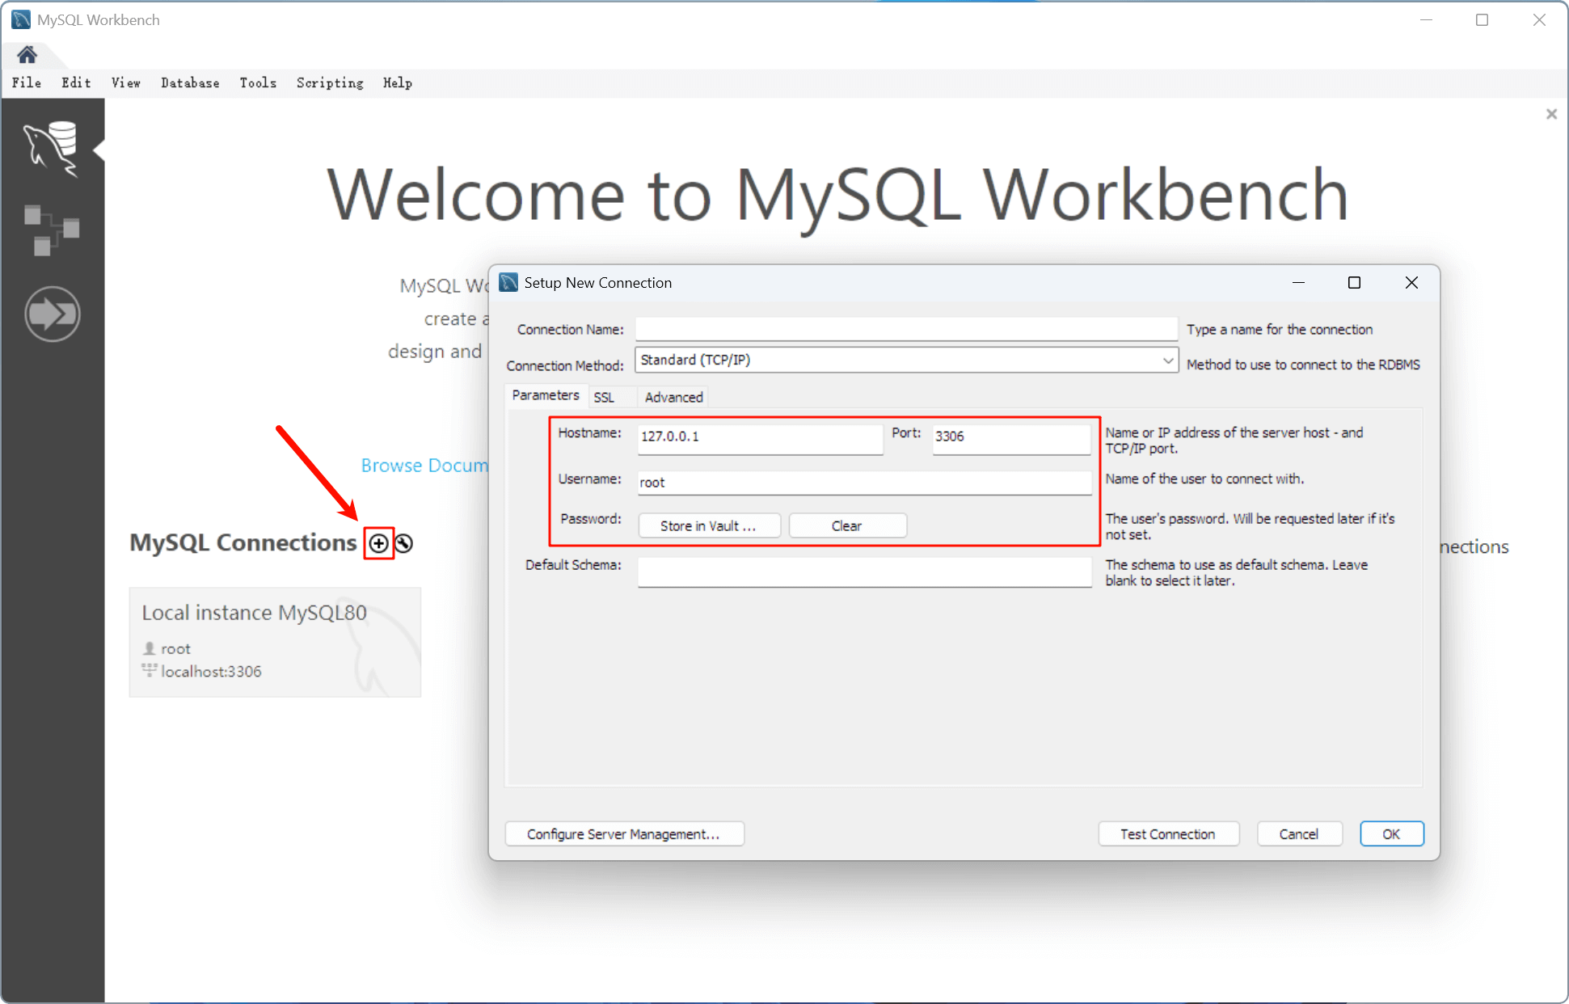Image resolution: width=1569 pixels, height=1004 pixels.
Task: Open the File menu
Action: [27, 82]
